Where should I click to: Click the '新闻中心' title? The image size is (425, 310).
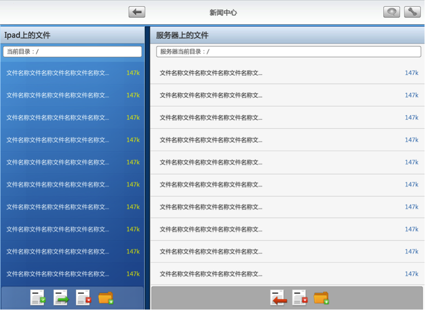[223, 12]
